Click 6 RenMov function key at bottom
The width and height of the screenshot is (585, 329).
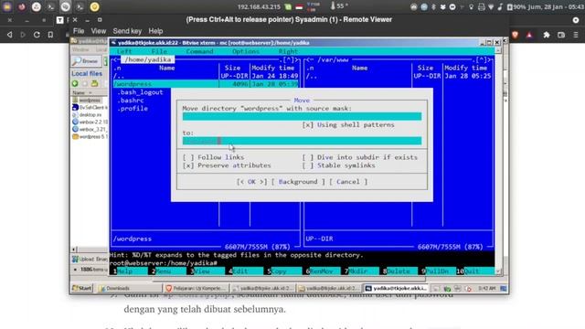tap(322, 271)
